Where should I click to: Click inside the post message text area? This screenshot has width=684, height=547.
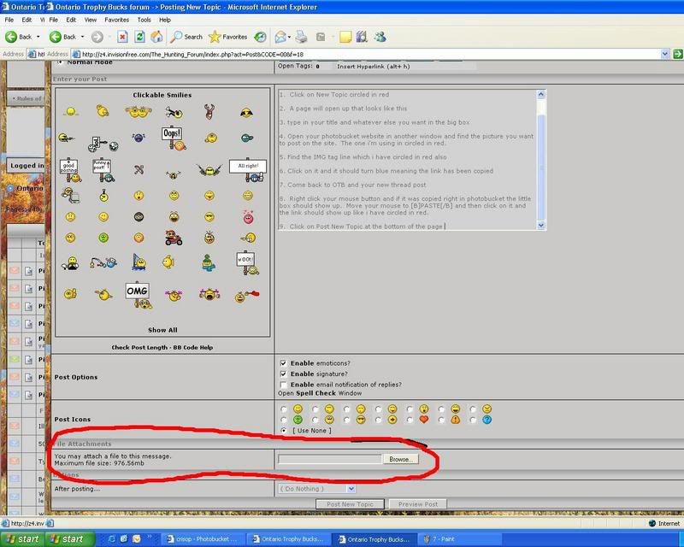(408, 160)
